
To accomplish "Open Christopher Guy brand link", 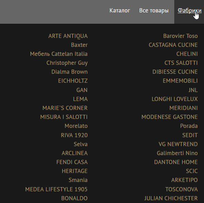I will (x=67, y=63).
